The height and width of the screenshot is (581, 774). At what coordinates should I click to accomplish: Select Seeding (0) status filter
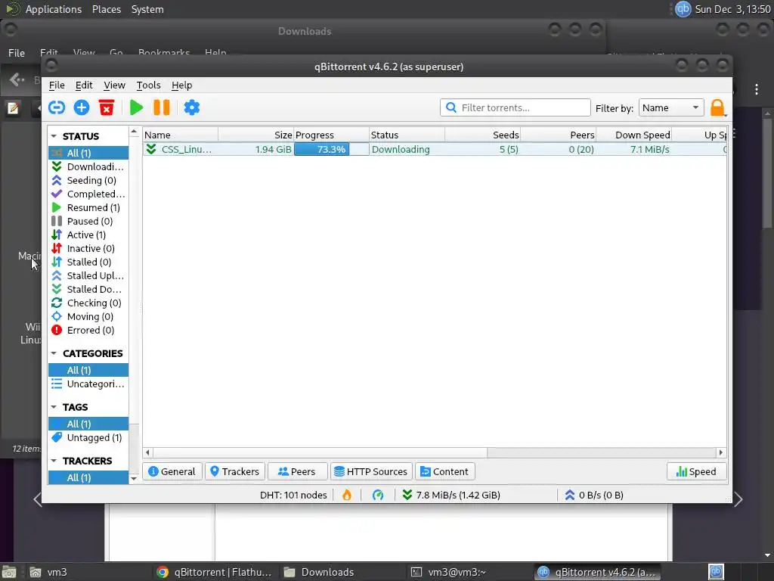click(x=88, y=180)
